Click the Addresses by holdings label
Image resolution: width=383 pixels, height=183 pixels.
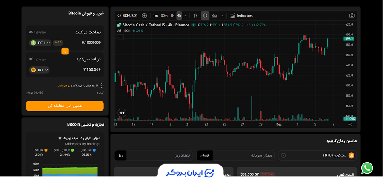[x=82, y=144]
